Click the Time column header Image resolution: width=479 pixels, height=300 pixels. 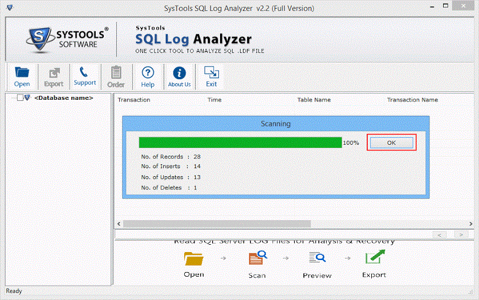(214, 100)
